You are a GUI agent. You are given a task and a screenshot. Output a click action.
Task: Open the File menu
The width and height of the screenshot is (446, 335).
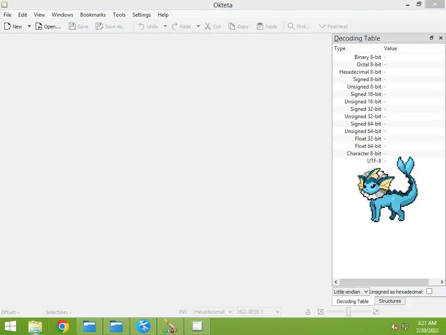coord(7,15)
